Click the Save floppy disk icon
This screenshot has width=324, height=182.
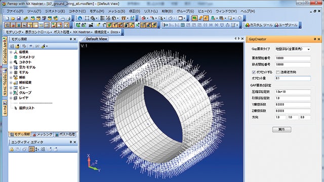coord(19,18)
